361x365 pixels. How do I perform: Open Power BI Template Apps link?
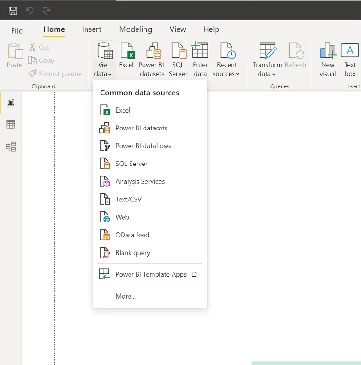(150, 274)
